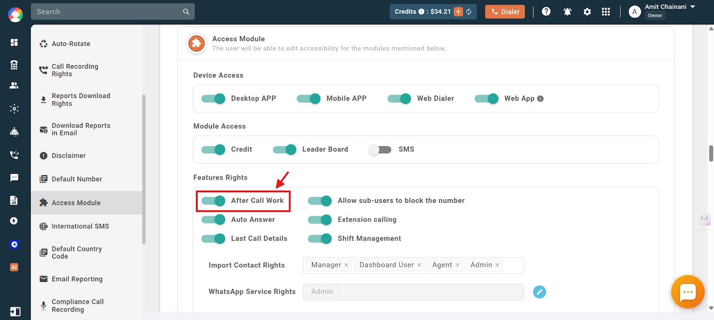Open the notifications bell
The image size is (714, 320).
pyautogui.click(x=567, y=12)
